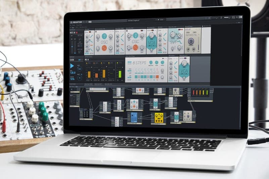Click the top knob of the second-row Env
The image size is (269, 179).
point(171,63)
